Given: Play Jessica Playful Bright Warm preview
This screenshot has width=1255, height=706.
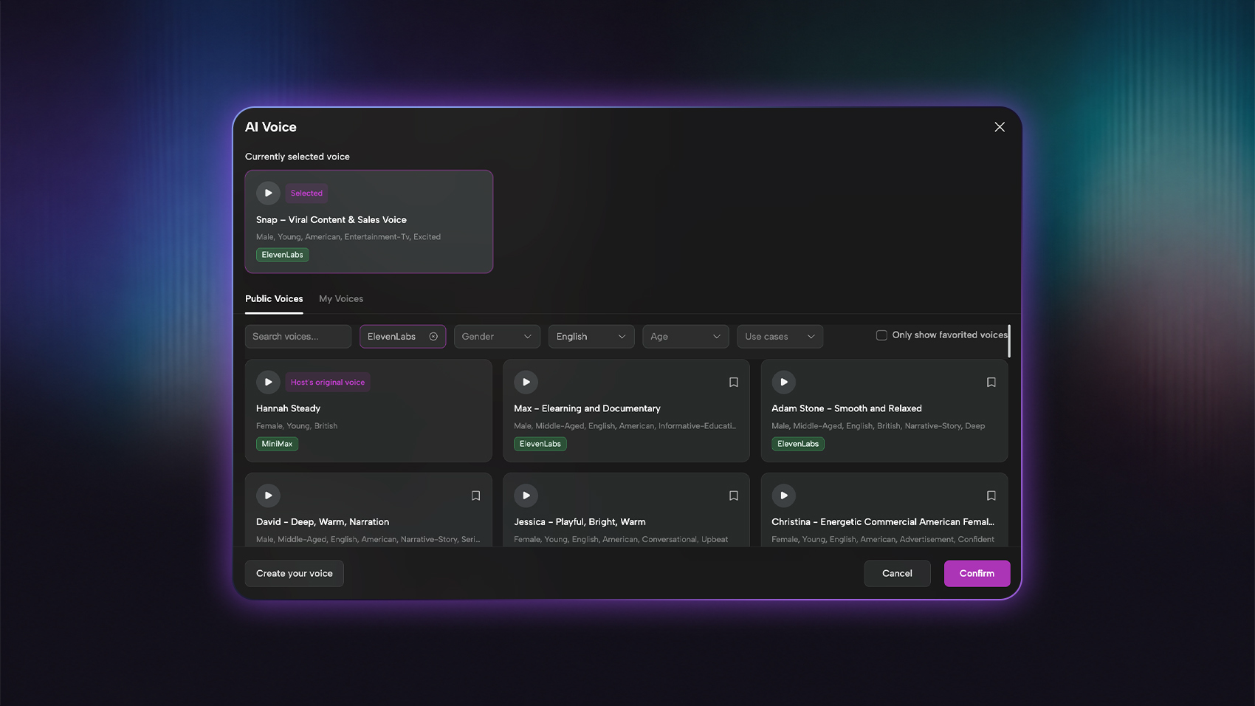Looking at the screenshot, I should pos(526,496).
